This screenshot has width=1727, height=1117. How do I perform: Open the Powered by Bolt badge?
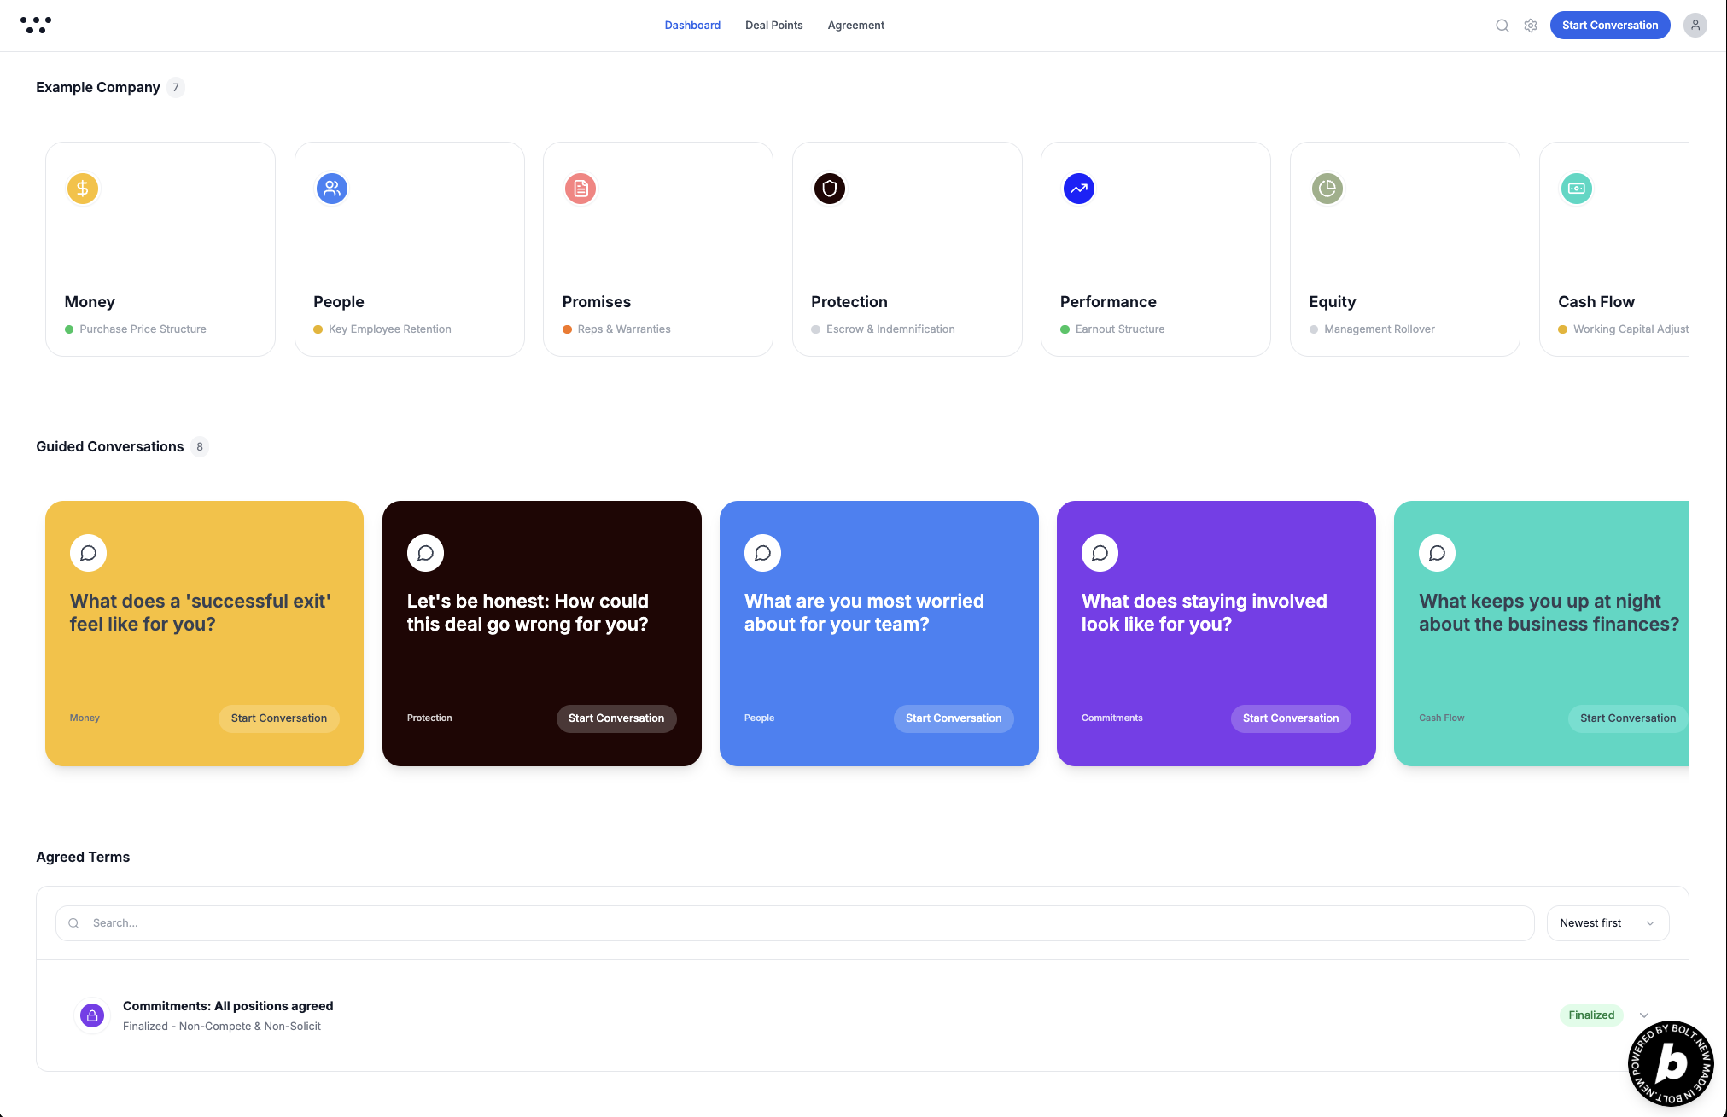point(1671,1064)
